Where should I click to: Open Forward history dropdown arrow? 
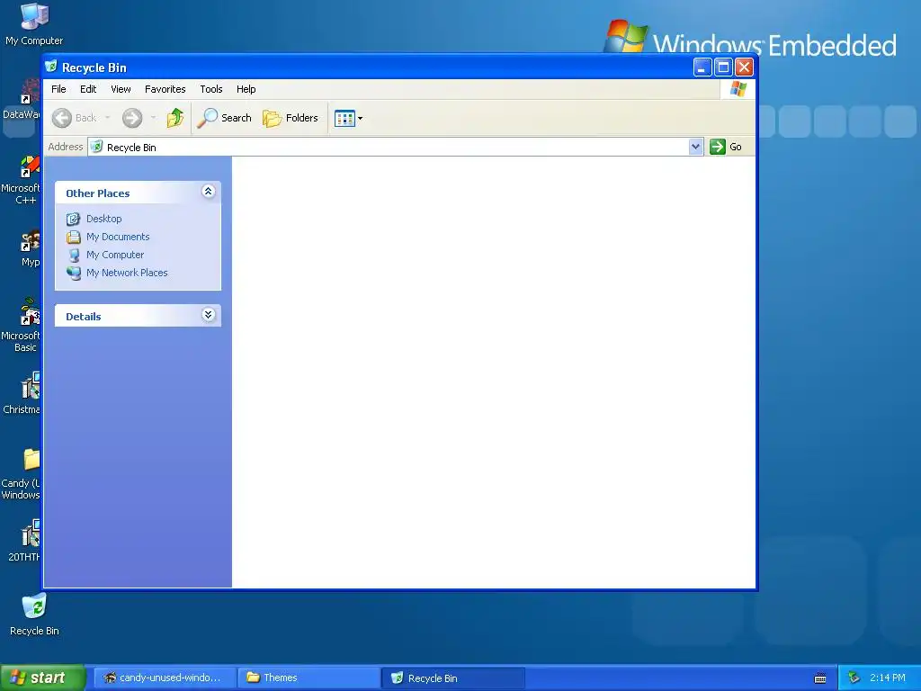153,118
